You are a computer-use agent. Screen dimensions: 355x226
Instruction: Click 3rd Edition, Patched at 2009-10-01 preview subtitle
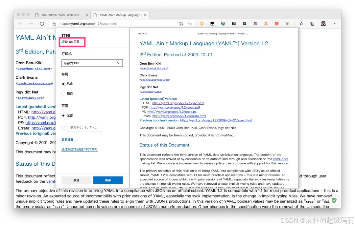coord(176,54)
